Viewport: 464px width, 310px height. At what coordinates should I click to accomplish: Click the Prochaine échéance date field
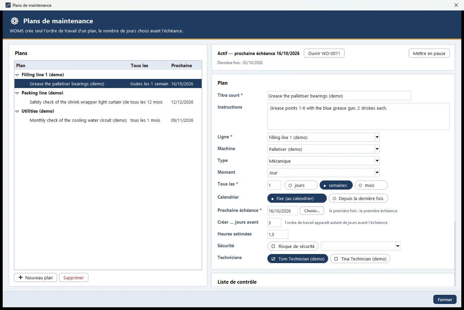(282, 211)
